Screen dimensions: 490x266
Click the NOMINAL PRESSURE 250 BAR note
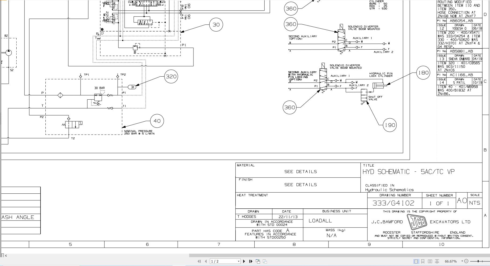139,132
